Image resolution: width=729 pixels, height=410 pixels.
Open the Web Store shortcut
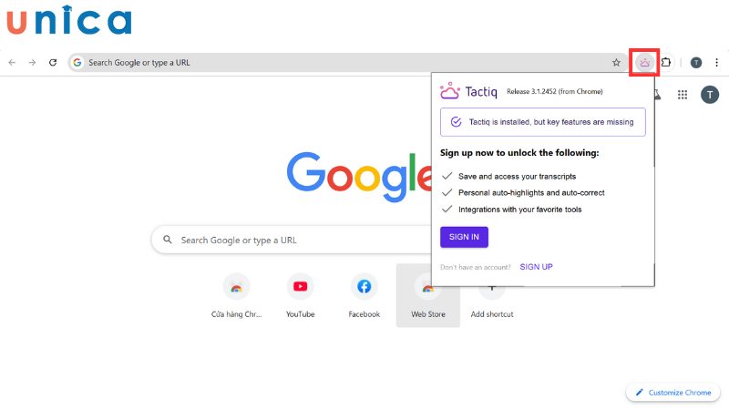[x=427, y=295]
